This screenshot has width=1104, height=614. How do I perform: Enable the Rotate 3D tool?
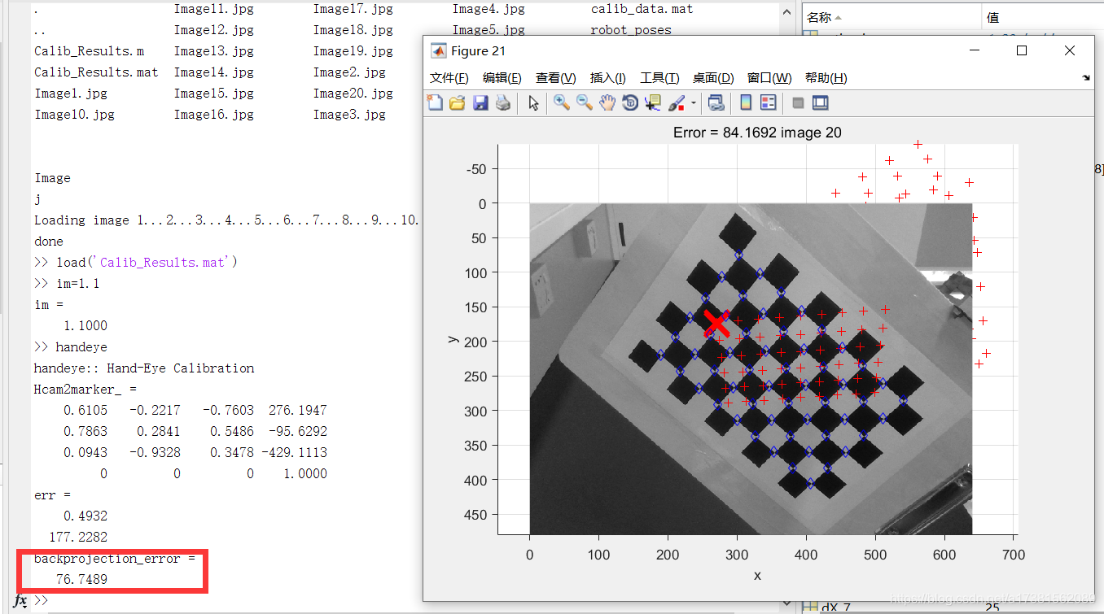[629, 102]
